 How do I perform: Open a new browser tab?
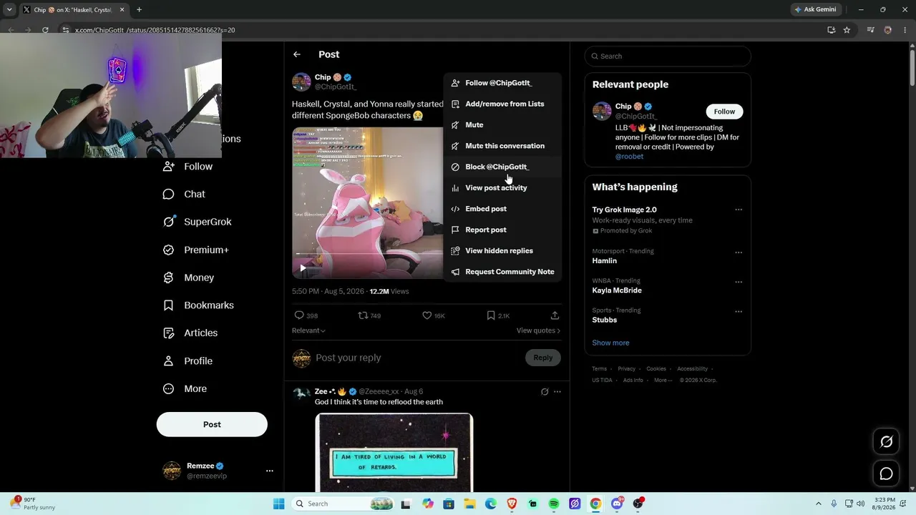pyautogui.click(x=139, y=10)
